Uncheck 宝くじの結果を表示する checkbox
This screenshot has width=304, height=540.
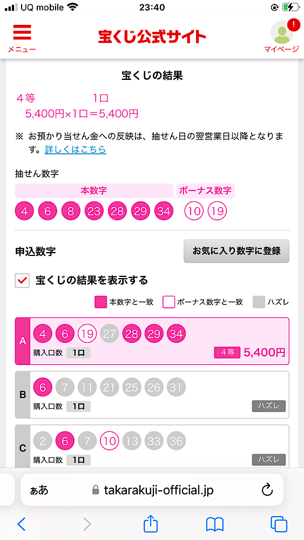tap(22, 280)
